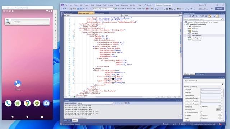The image size is (230, 129).
Task: Click the Google search field on emulator
Action: point(30,21)
